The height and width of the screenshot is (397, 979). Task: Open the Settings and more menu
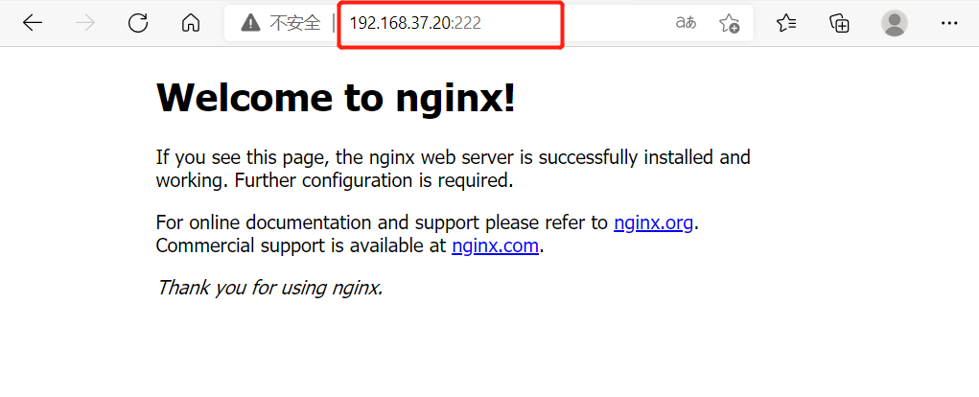tap(949, 24)
